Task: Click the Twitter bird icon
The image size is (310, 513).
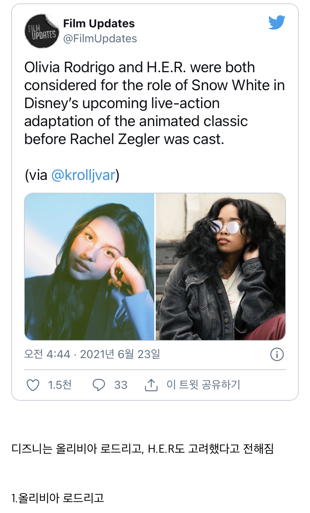Action: (x=277, y=22)
